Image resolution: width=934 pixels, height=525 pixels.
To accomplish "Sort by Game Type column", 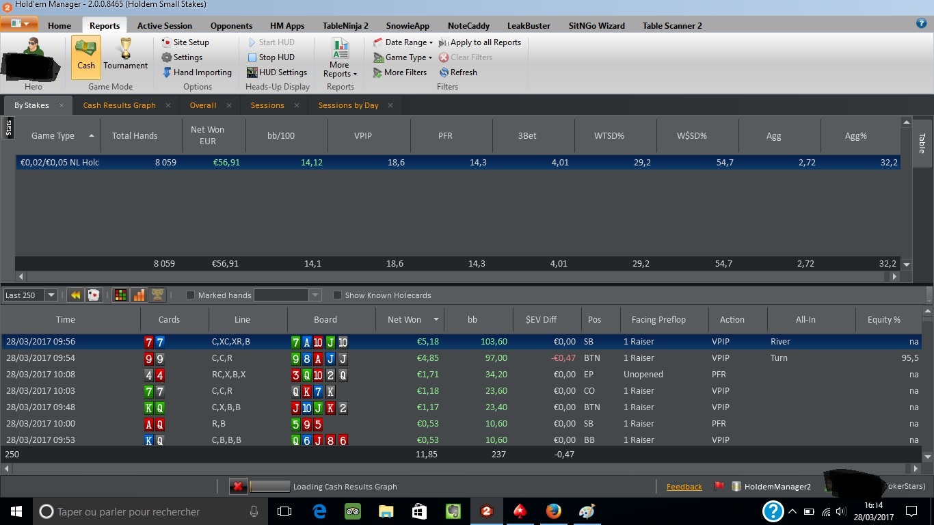I will point(57,135).
